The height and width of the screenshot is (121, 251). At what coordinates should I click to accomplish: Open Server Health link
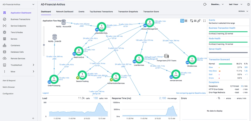pos(215,49)
